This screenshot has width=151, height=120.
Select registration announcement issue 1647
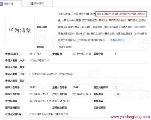click(75, 87)
